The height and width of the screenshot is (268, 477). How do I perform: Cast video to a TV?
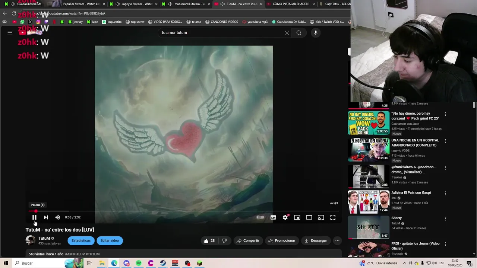(321, 217)
